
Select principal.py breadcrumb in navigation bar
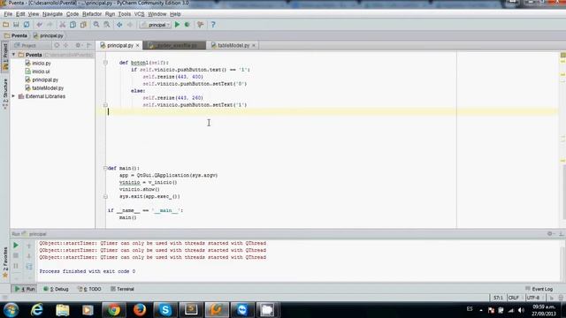[x=48, y=35]
